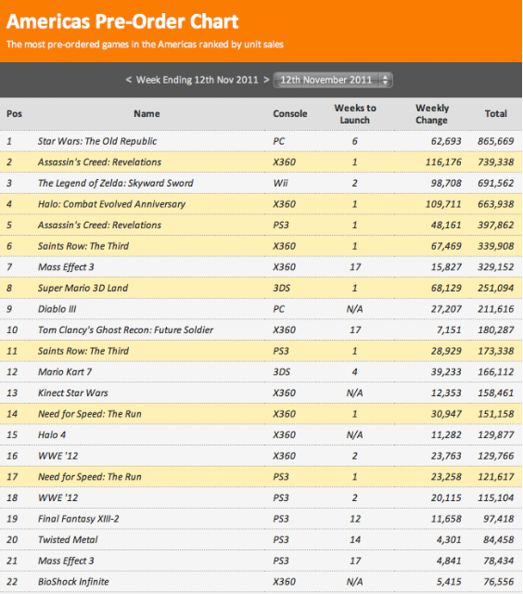The height and width of the screenshot is (594, 523).
Task: Open Tom Clancy's Ghost Recon: Future Soldier
Action: coord(125,330)
